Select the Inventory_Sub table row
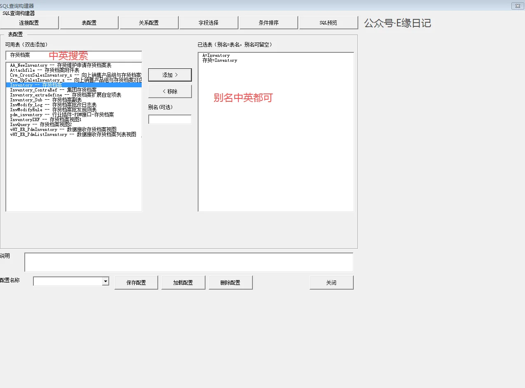525x388 pixels. pyautogui.click(x=74, y=100)
